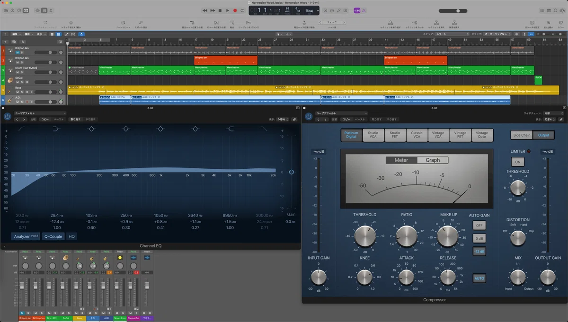Screen dimensions: 568x322
Task: Switch compressor display to Graph
Action: click(433, 160)
